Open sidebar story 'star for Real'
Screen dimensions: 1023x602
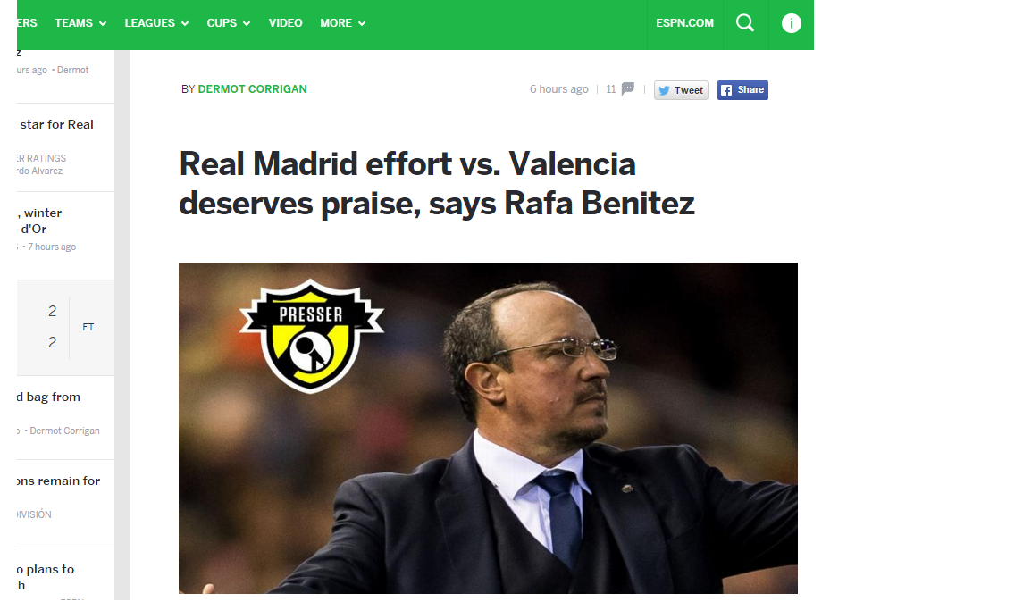(x=57, y=124)
